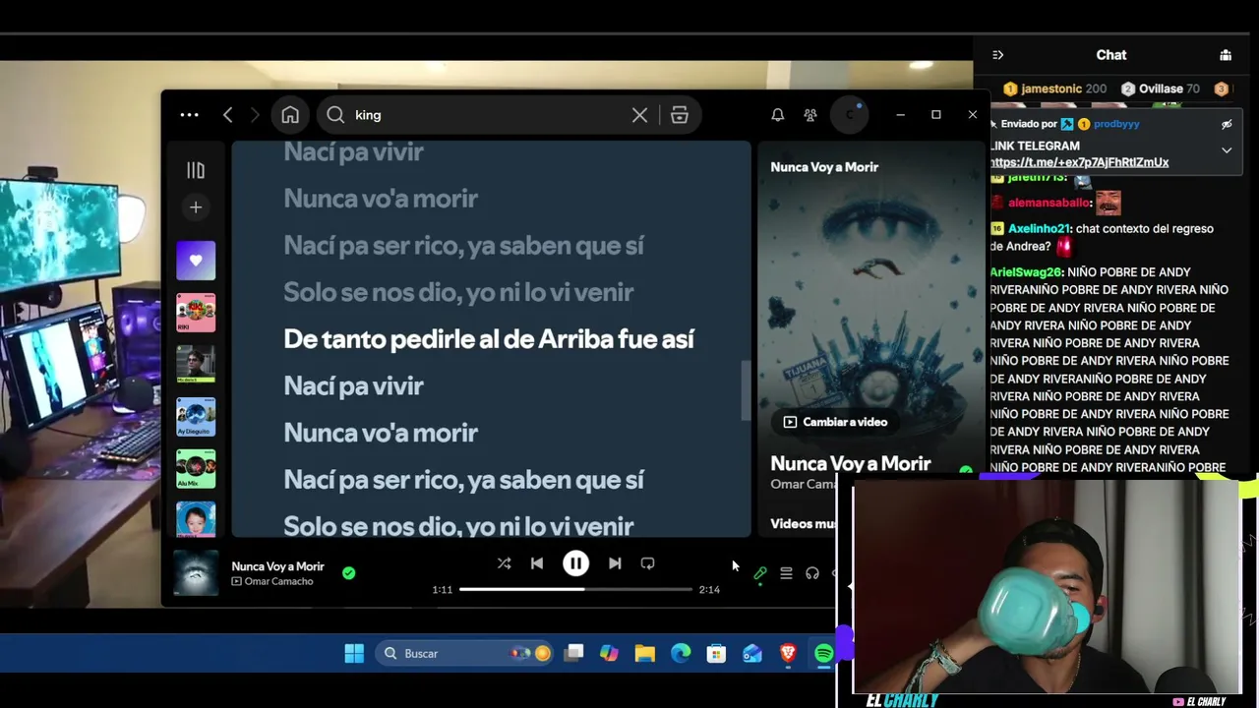Skip to previous track
Image resolution: width=1259 pixels, height=708 pixels.
click(x=537, y=563)
